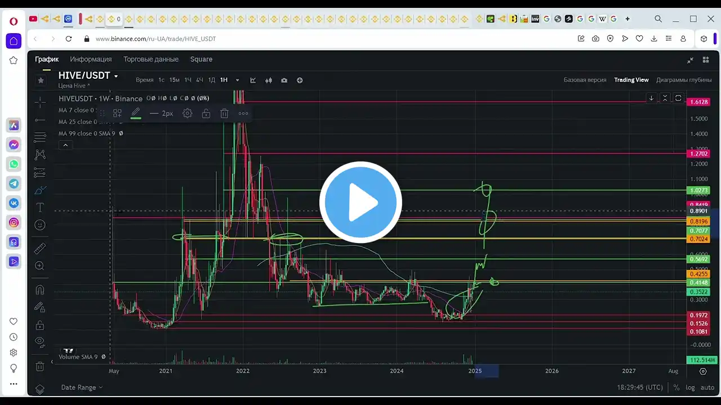Open more options in the drawing toolbar
This screenshot has width=721, height=405.
click(243, 114)
